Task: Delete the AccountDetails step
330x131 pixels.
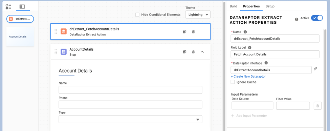Action: point(193,52)
